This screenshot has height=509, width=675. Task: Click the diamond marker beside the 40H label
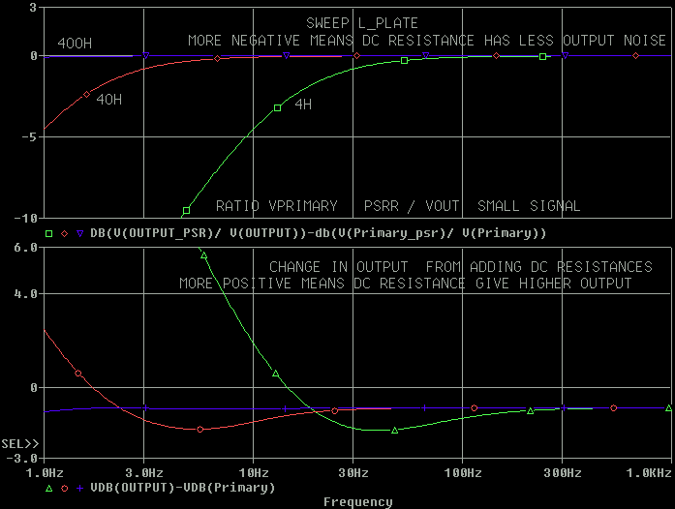(87, 94)
